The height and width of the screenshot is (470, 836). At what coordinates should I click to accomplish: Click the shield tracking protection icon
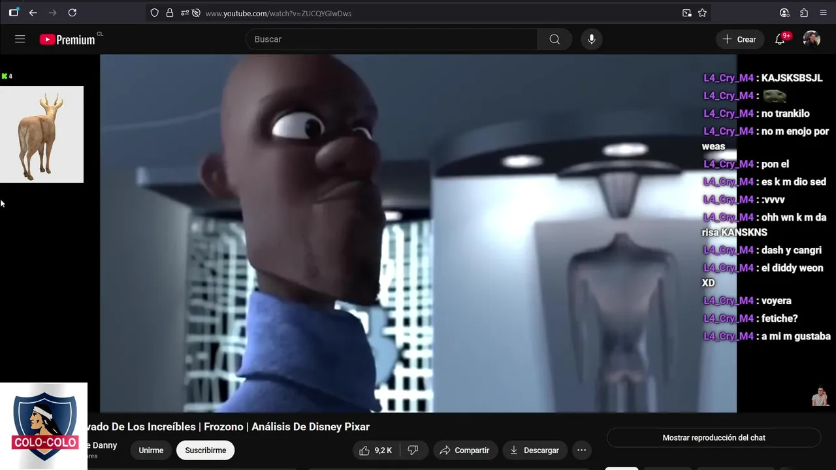click(x=155, y=13)
